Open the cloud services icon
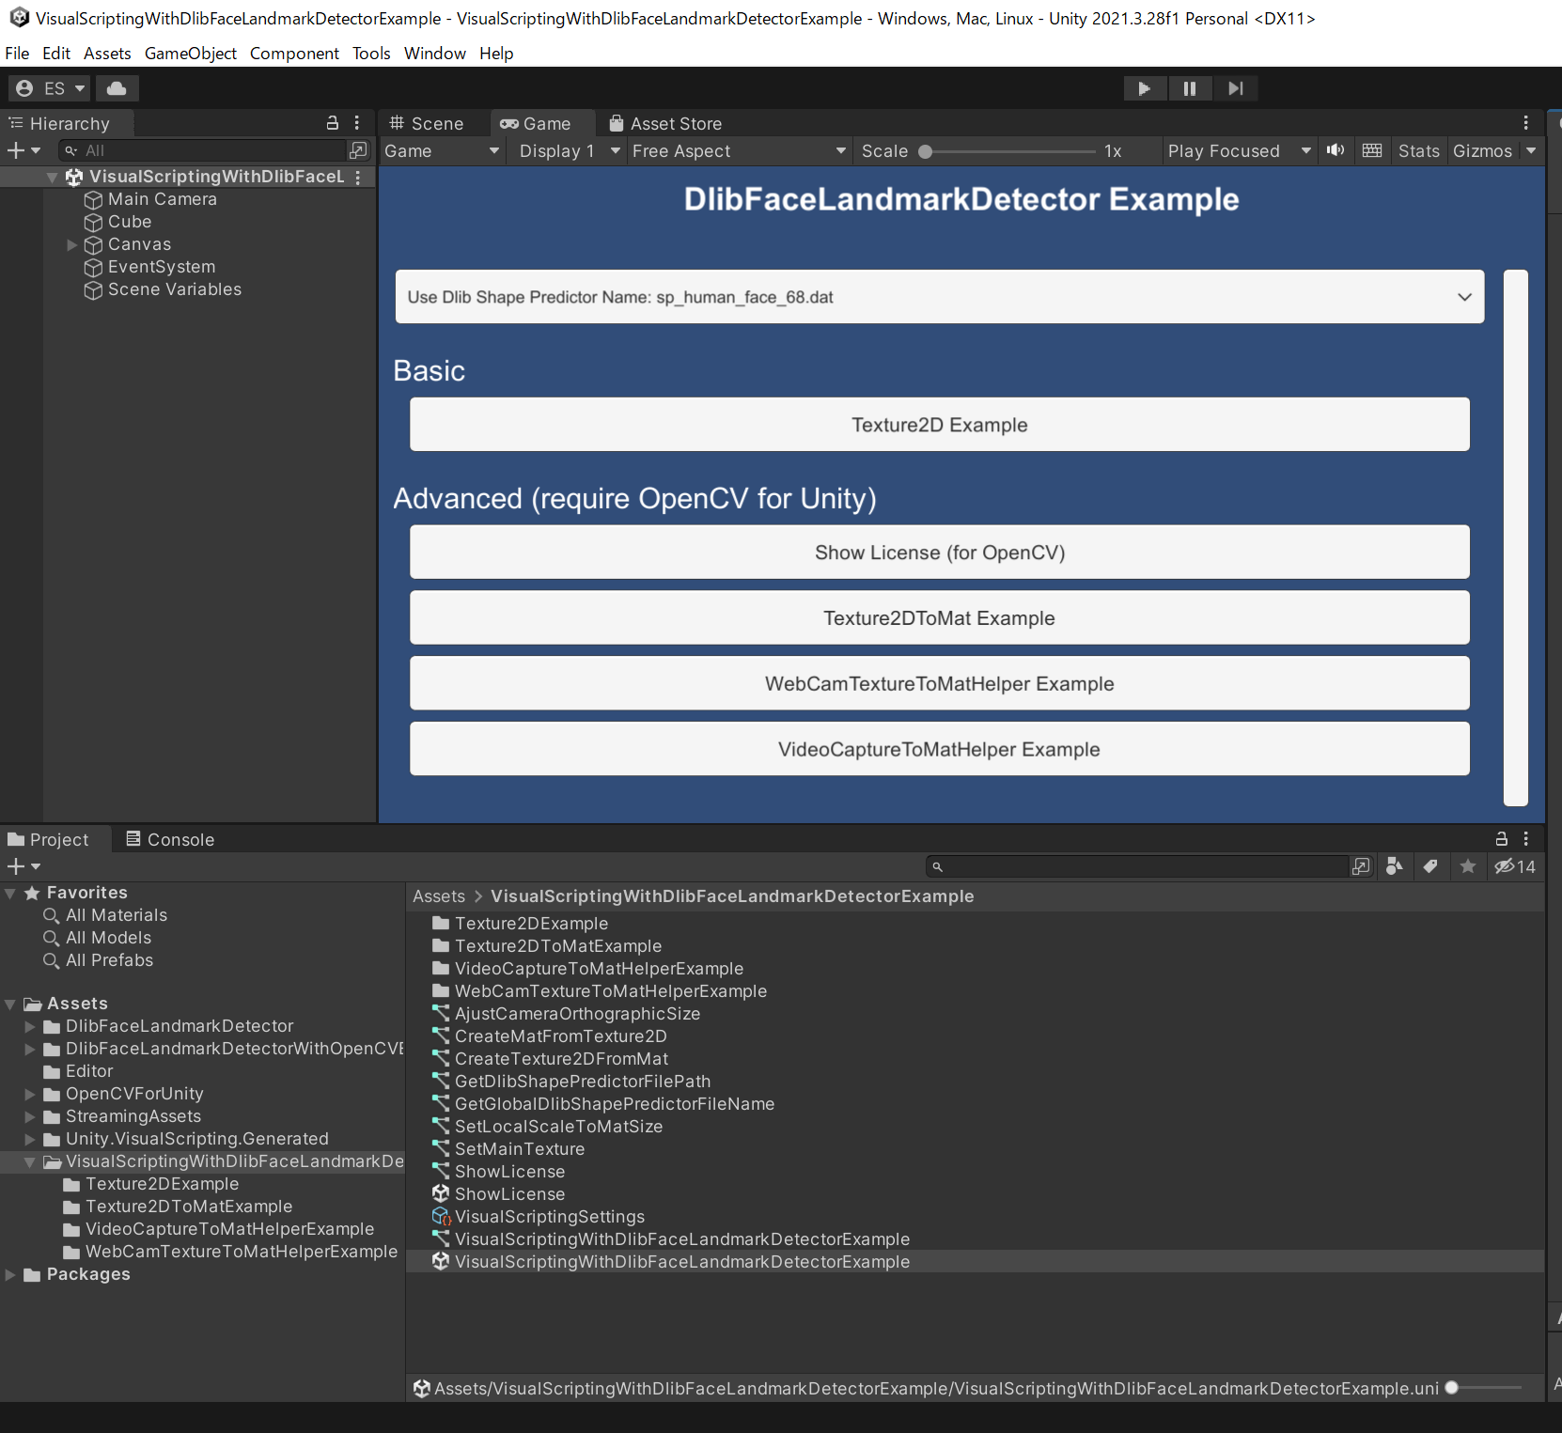 117,88
